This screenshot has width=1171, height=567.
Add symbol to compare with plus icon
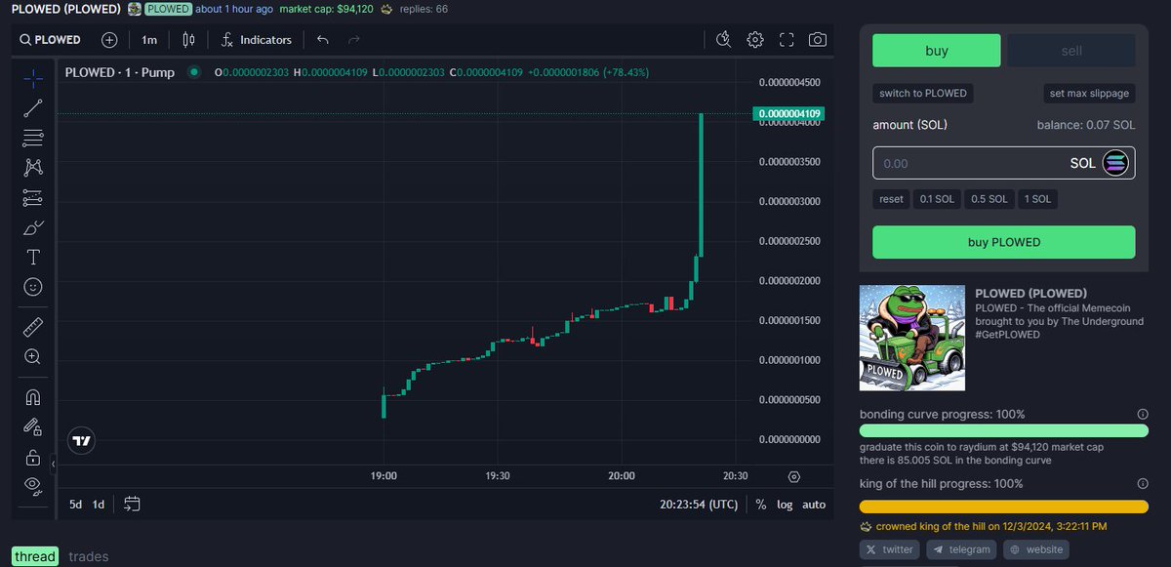coord(109,40)
